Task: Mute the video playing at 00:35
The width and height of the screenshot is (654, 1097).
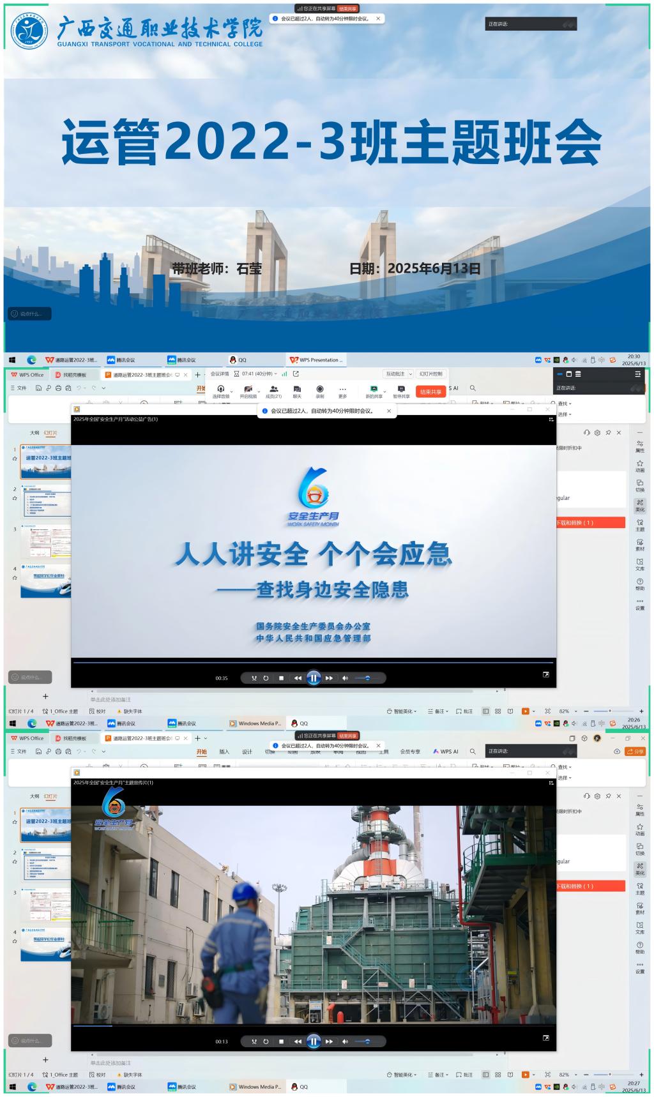Action: (x=345, y=678)
